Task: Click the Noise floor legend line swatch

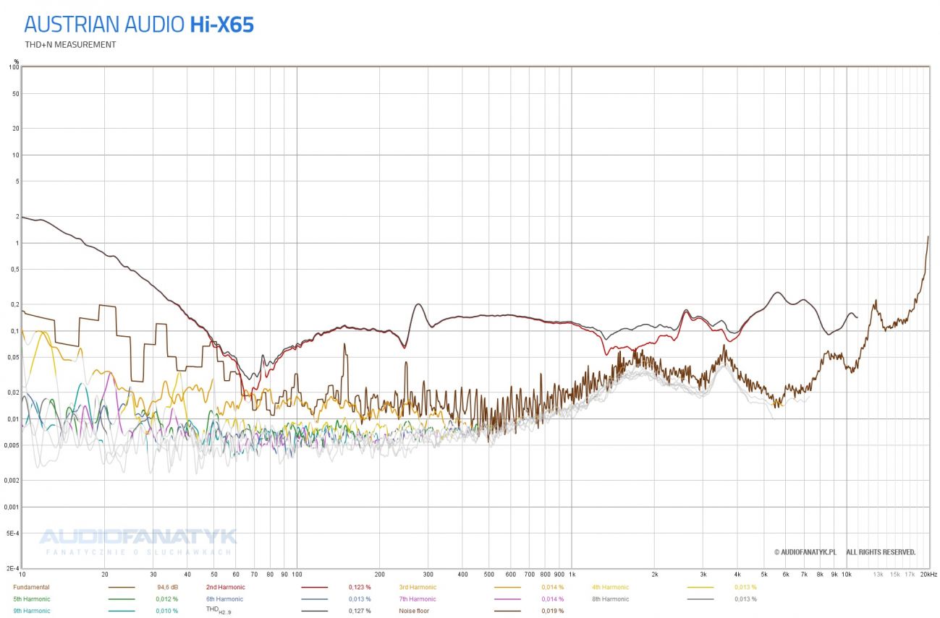Action: [x=508, y=611]
